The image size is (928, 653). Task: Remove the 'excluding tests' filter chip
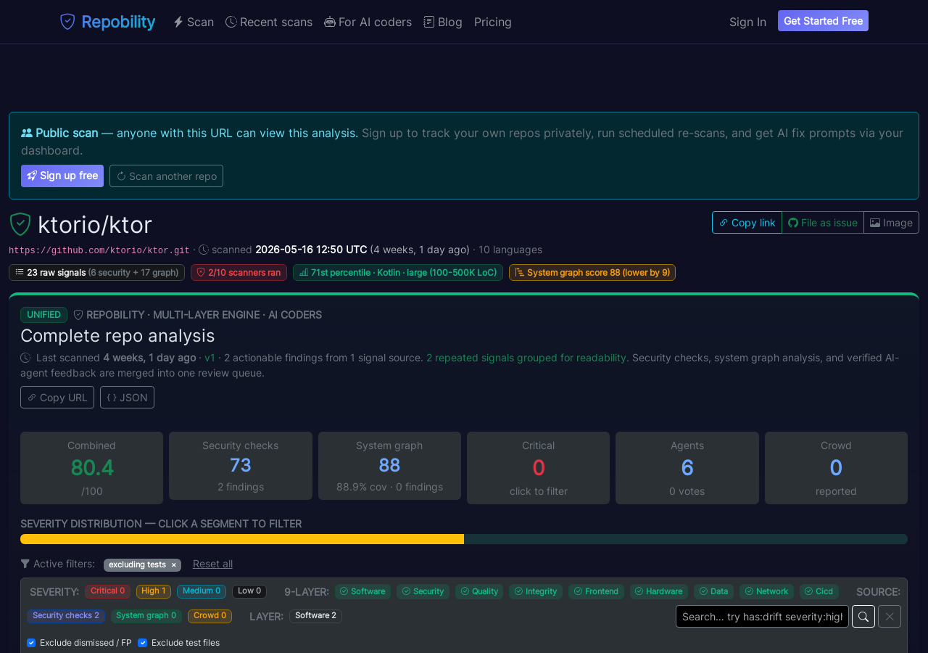[x=174, y=564]
